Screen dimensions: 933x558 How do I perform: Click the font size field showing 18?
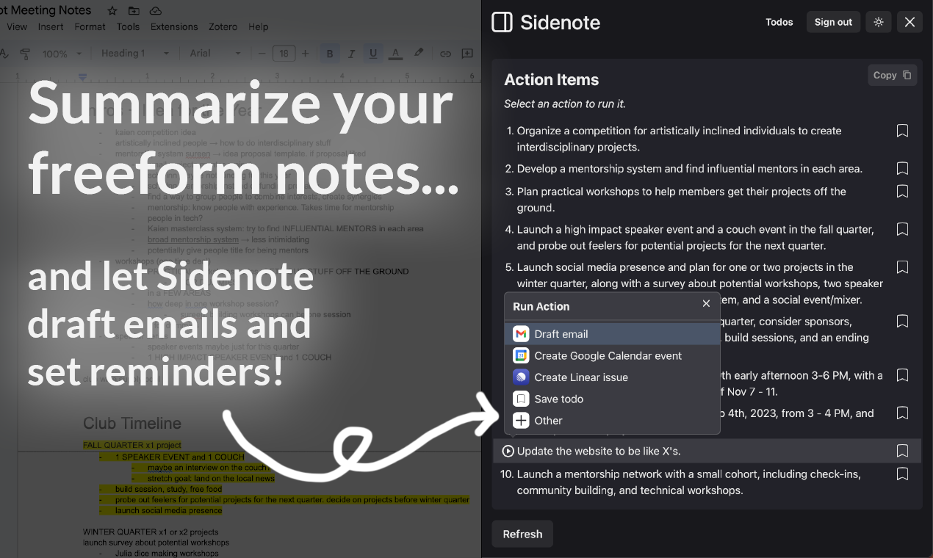click(284, 54)
